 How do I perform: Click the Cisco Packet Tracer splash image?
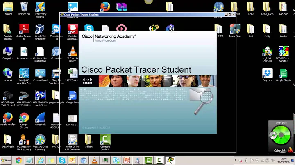[x=147, y=82]
